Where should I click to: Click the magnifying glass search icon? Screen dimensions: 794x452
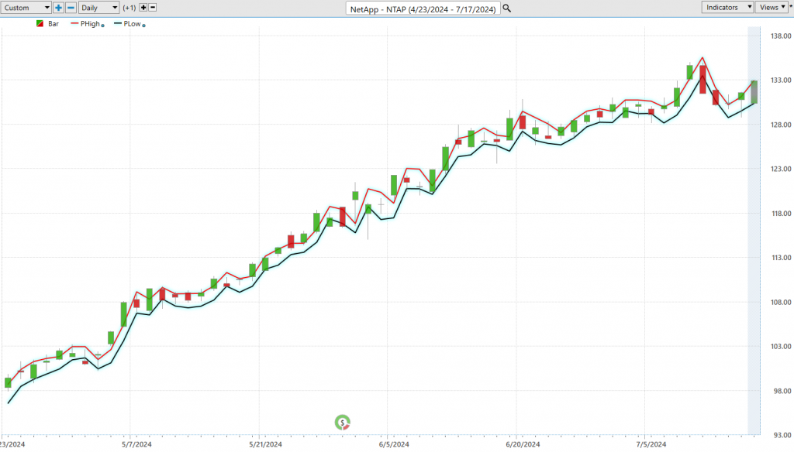pos(507,8)
